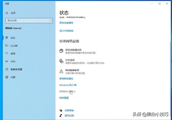
Task: Click the get help chat icon
Action: 61,110
